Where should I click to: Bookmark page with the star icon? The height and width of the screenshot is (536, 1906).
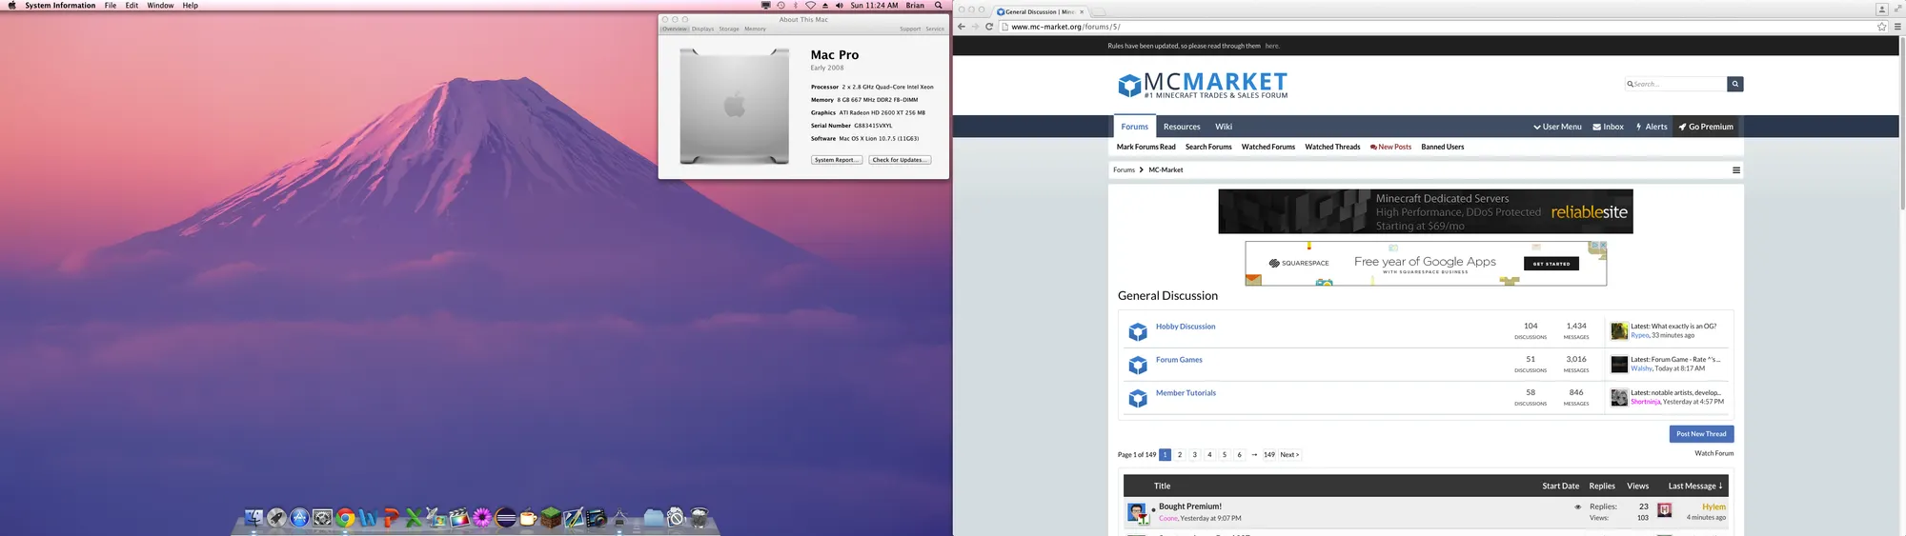[x=1882, y=27]
